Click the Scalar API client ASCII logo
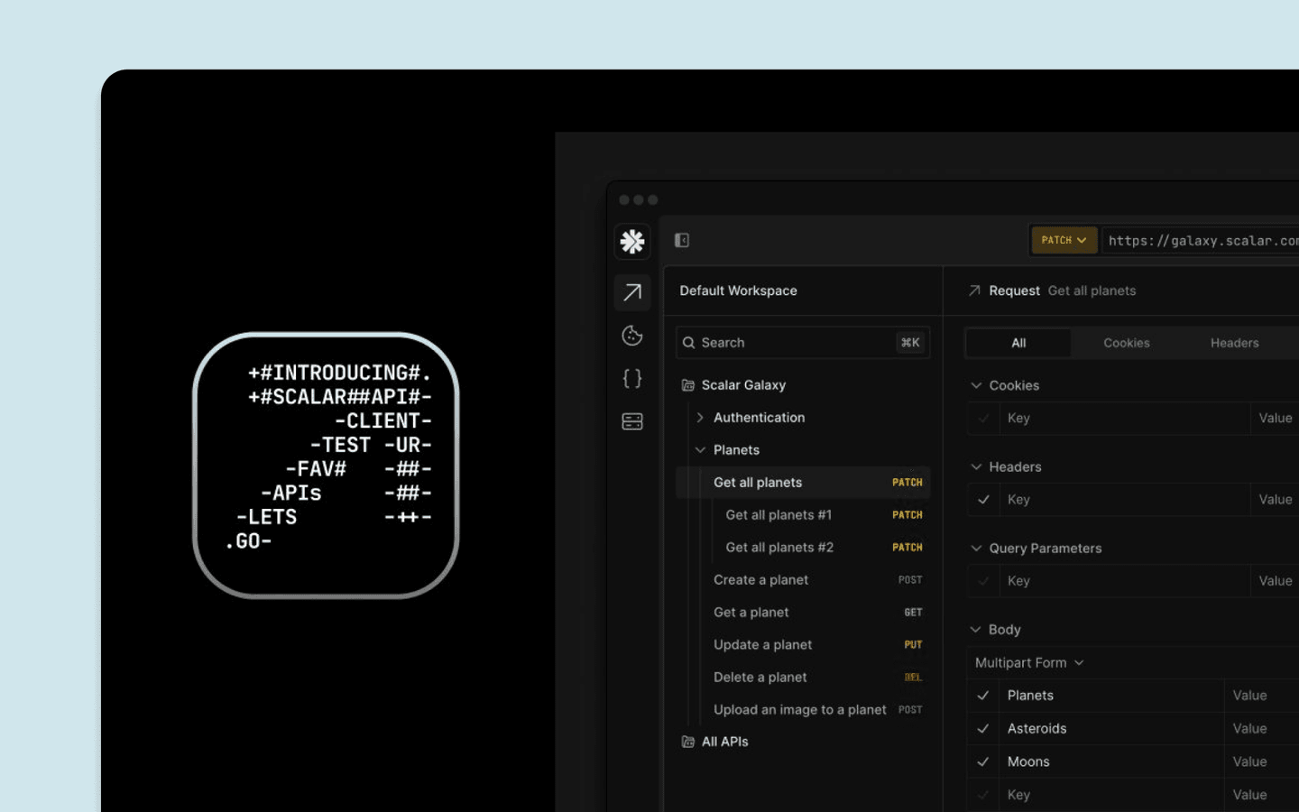 pos(326,465)
